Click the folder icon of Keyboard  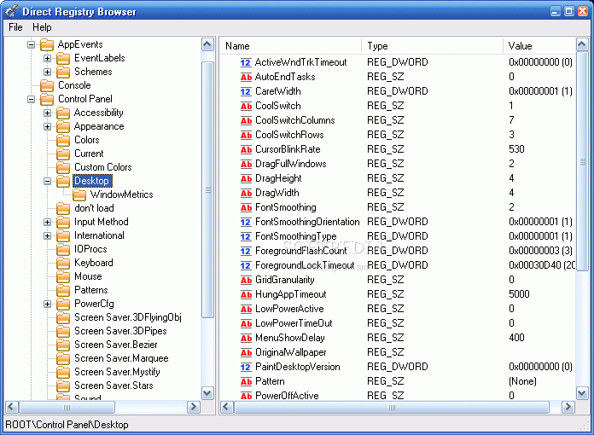[x=63, y=263]
